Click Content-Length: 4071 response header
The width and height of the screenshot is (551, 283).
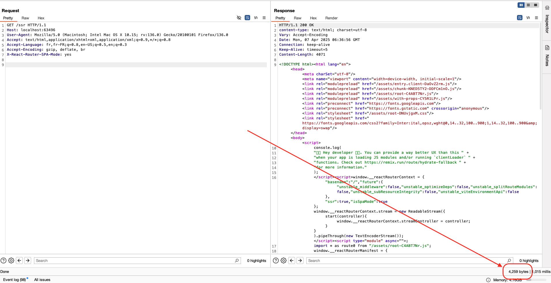click(x=302, y=55)
